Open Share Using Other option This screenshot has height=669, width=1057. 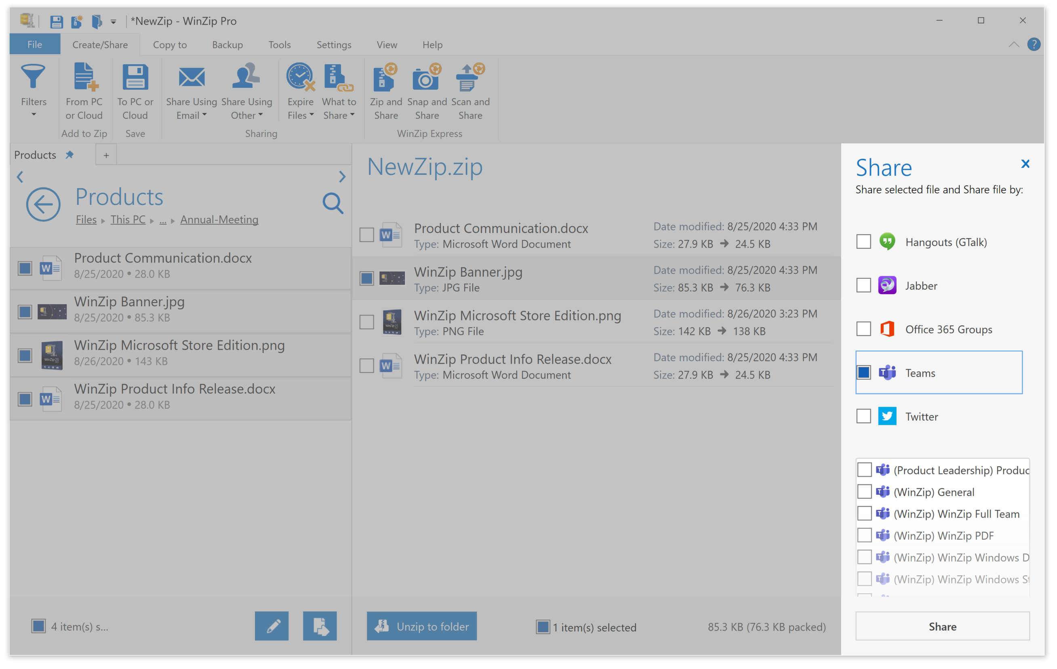[x=247, y=91]
